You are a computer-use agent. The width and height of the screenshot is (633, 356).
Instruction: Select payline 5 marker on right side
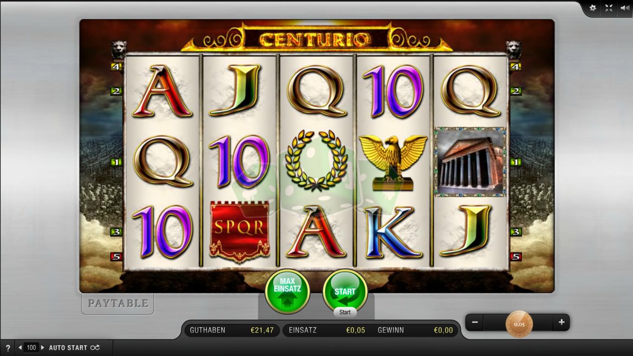coord(515,256)
